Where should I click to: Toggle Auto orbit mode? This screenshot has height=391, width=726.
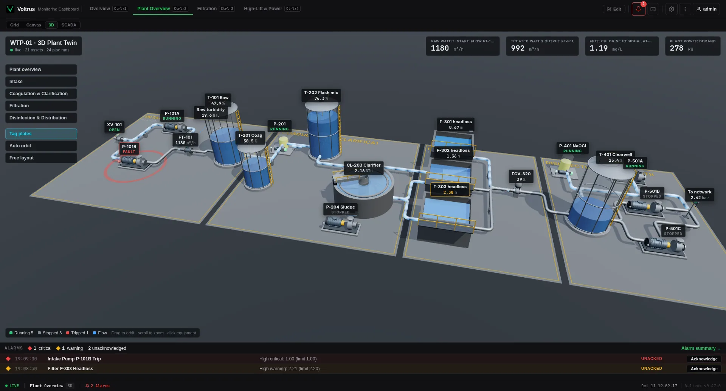coord(41,146)
